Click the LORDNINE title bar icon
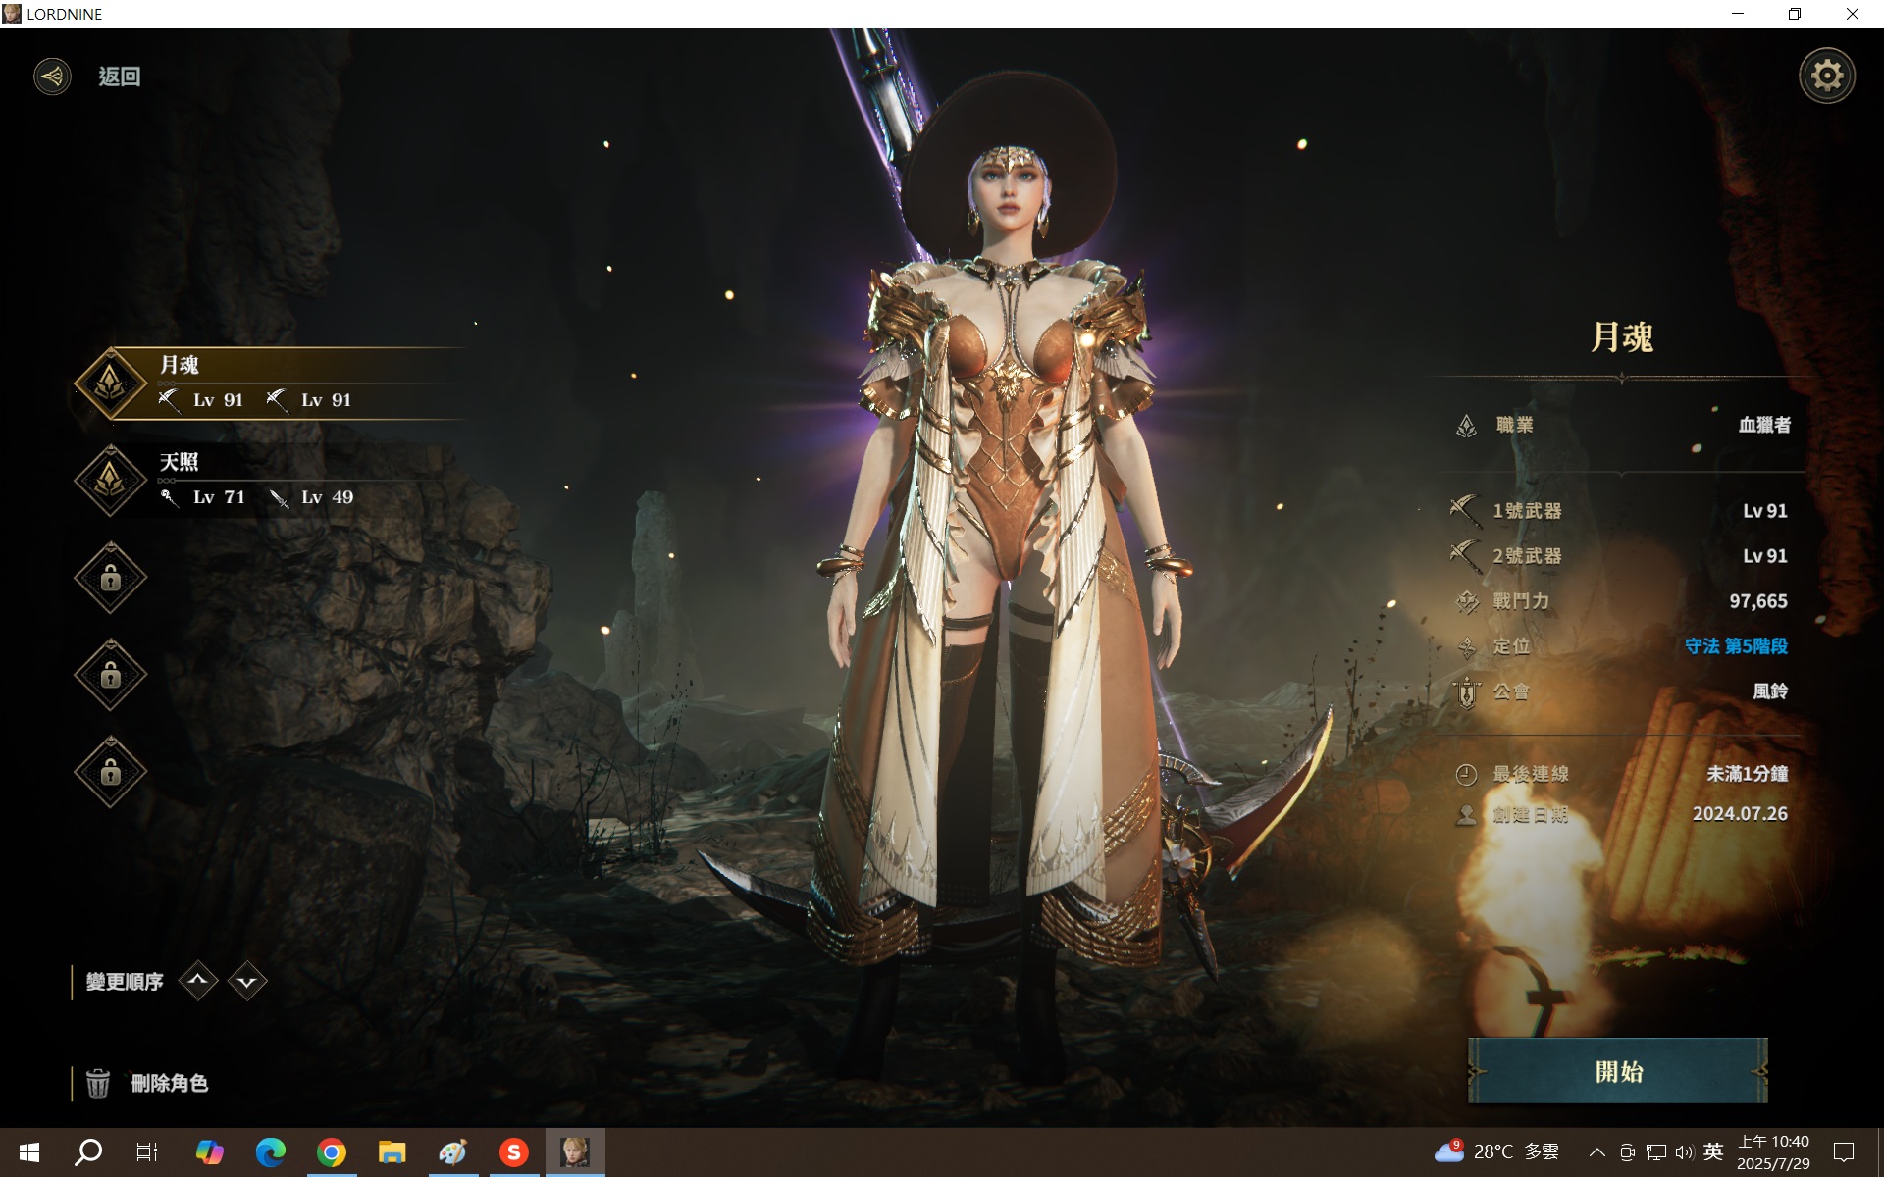 coord(12,14)
